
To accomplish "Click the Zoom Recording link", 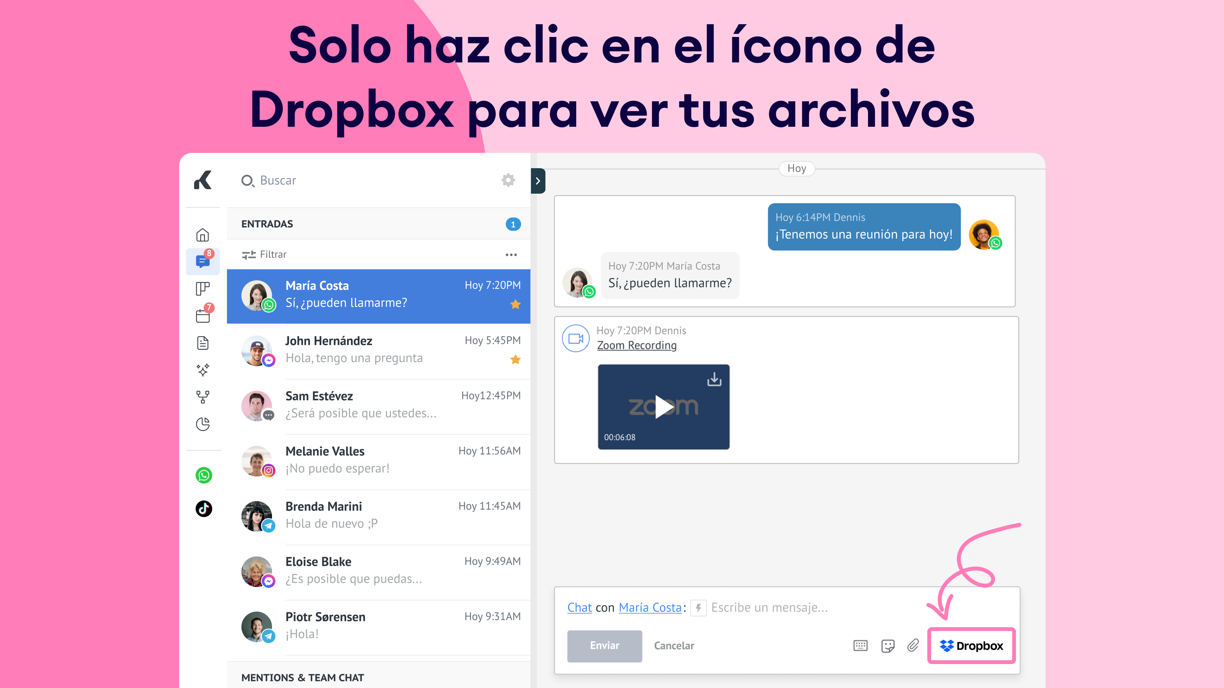I will [636, 345].
